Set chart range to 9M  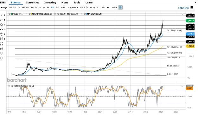coord(32,8)
